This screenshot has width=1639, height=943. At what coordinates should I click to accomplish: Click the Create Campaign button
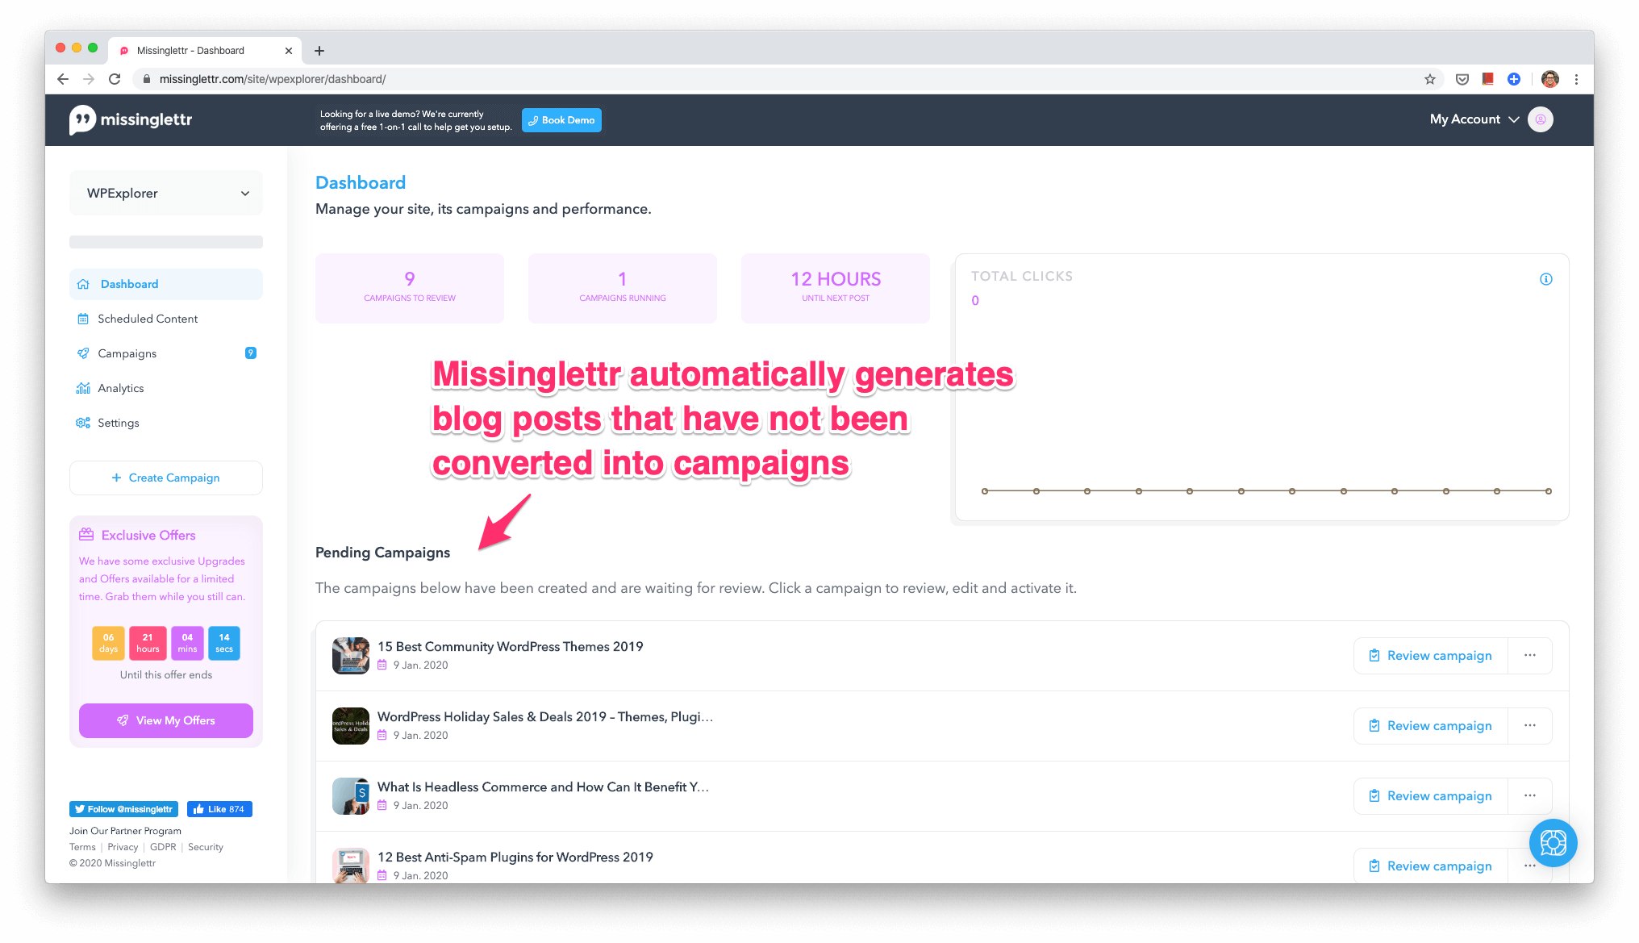(165, 478)
